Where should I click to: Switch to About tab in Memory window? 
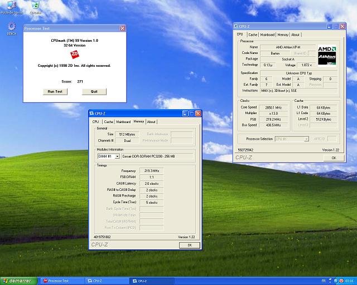tap(151, 122)
